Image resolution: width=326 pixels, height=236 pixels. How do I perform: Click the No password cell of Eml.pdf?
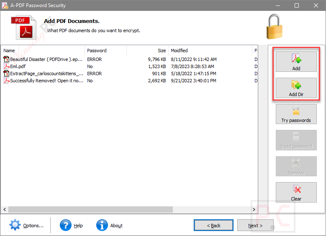tap(90, 66)
